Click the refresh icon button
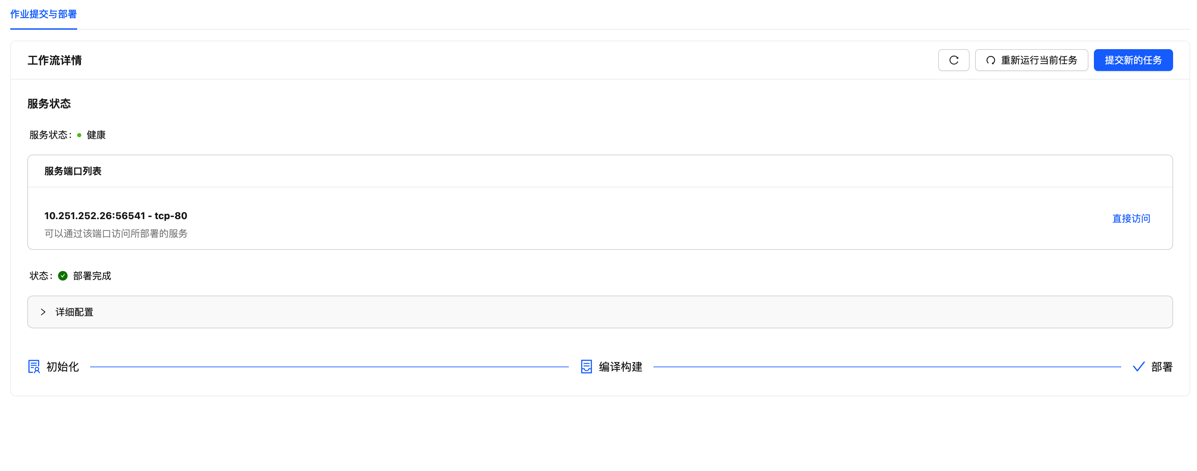The height and width of the screenshot is (471, 1197). tap(953, 60)
